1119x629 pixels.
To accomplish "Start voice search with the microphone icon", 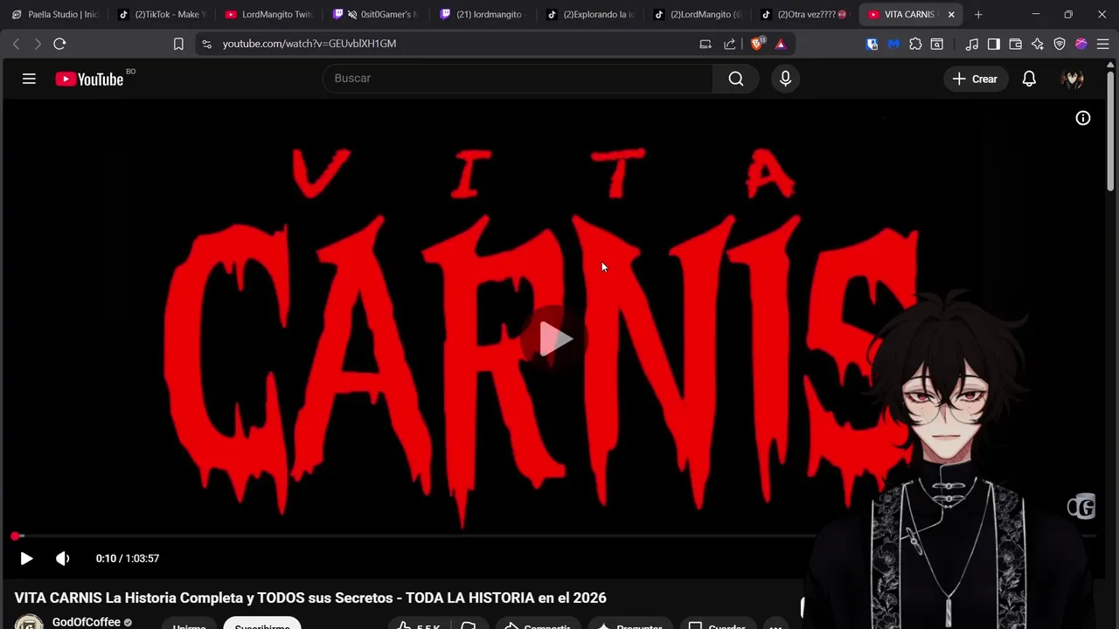I will tap(785, 79).
